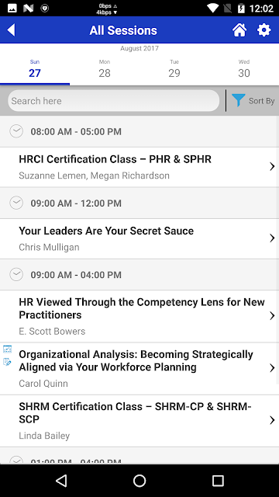Open Organizational Analysis session by Carol Quinn
The image size is (279, 497).
point(139,369)
